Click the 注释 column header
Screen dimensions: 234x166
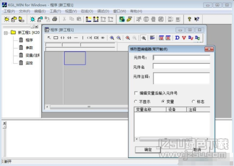pos(198,110)
